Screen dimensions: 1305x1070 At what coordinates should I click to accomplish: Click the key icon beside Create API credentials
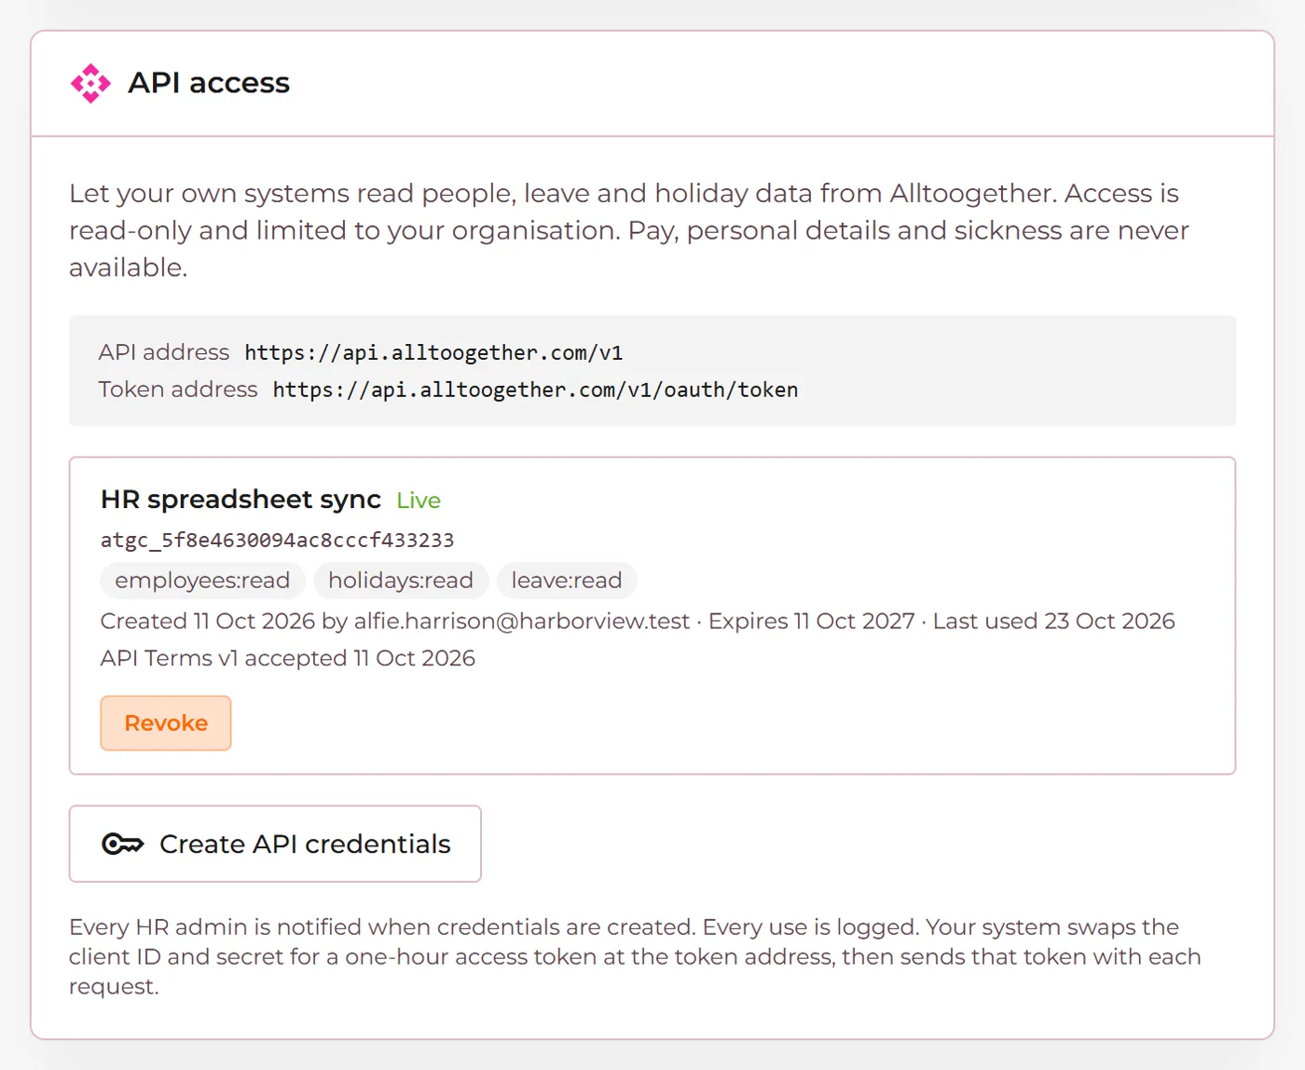[x=122, y=844]
